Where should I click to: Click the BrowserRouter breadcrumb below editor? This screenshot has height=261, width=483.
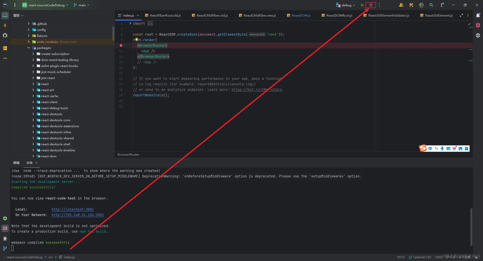pyautogui.click(x=128, y=154)
